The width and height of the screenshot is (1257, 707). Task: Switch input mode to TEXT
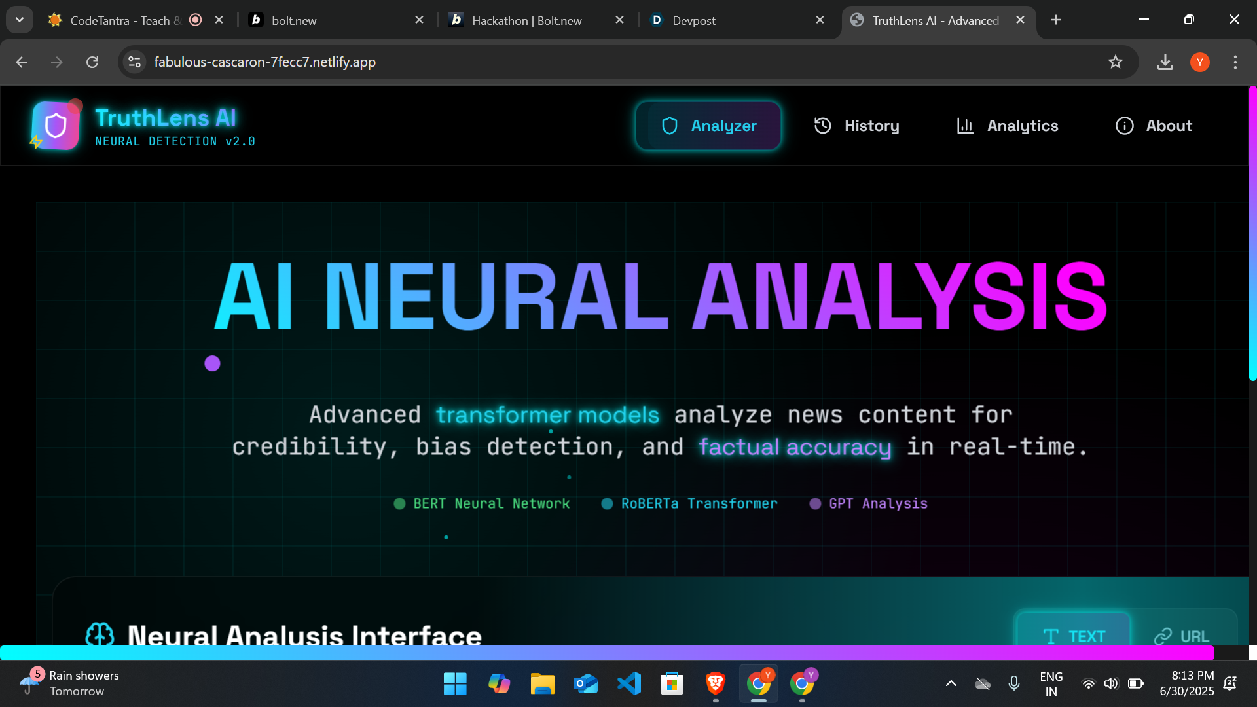[x=1073, y=635]
